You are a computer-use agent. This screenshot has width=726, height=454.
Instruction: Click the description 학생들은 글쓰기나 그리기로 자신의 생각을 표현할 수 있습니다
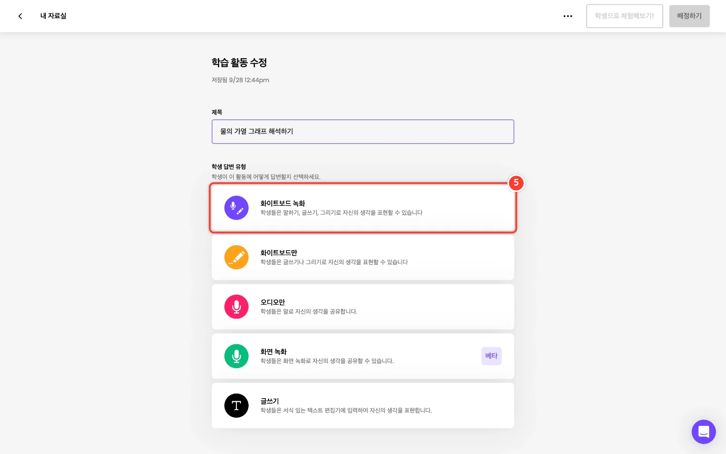pyautogui.click(x=334, y=262)
